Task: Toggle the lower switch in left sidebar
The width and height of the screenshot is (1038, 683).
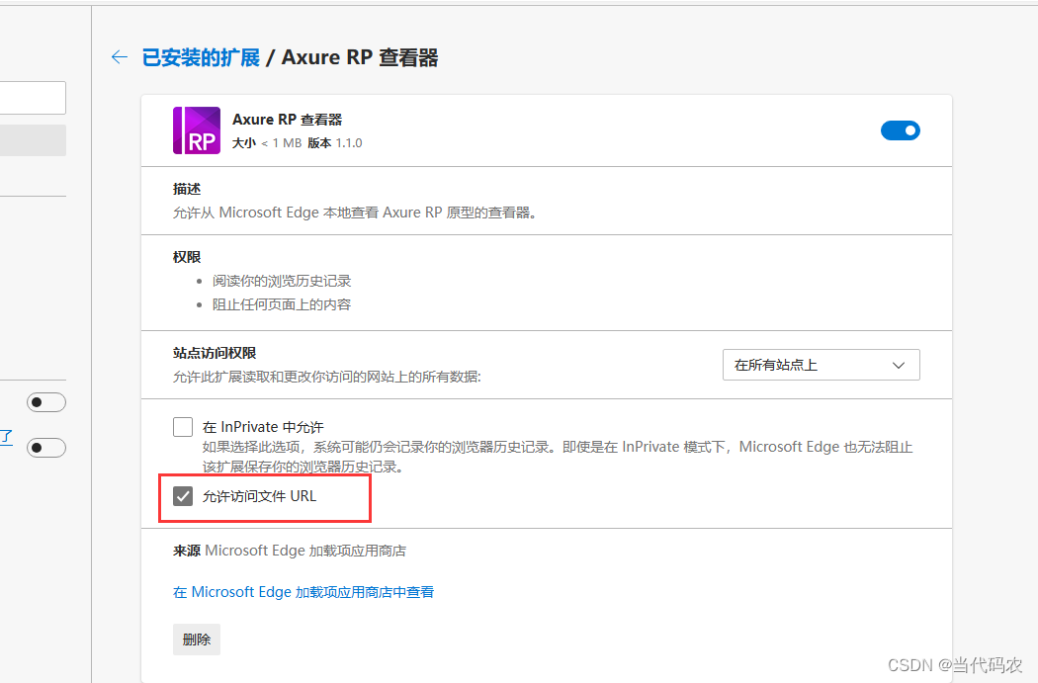Action: pyautogui.click(x=46, y=448)
